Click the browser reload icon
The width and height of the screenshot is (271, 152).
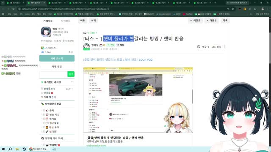tap(14, 9)
